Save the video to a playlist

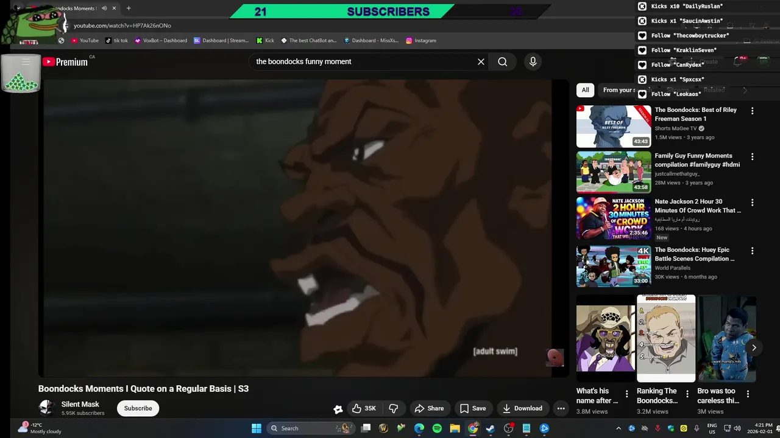coord(473,408)
